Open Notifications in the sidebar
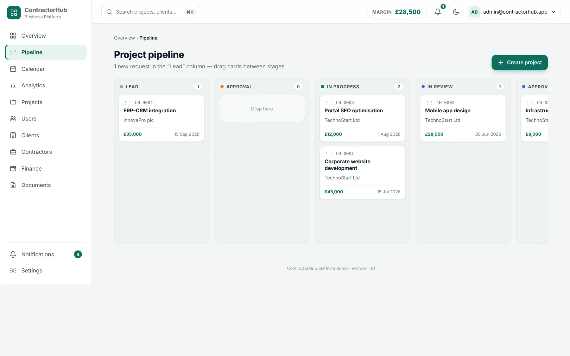This screenshot has width=570, height=356. click(x=46, y=254)
